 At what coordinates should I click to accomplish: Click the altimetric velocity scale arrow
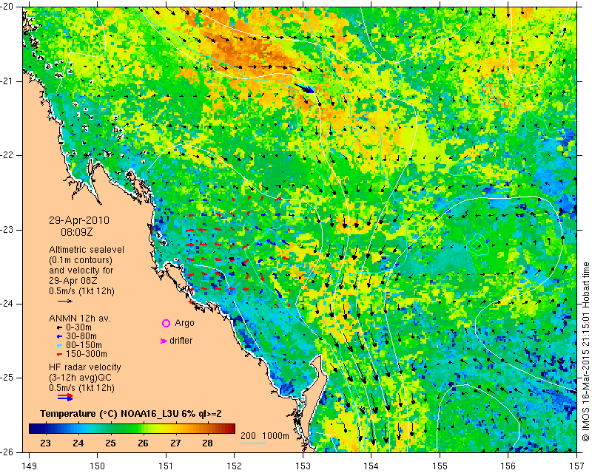click(x=65, y=301)
